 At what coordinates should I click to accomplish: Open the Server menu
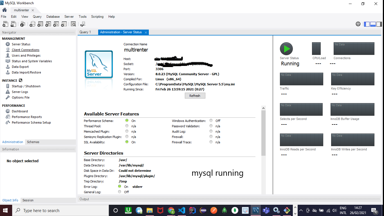click(69, 17)
